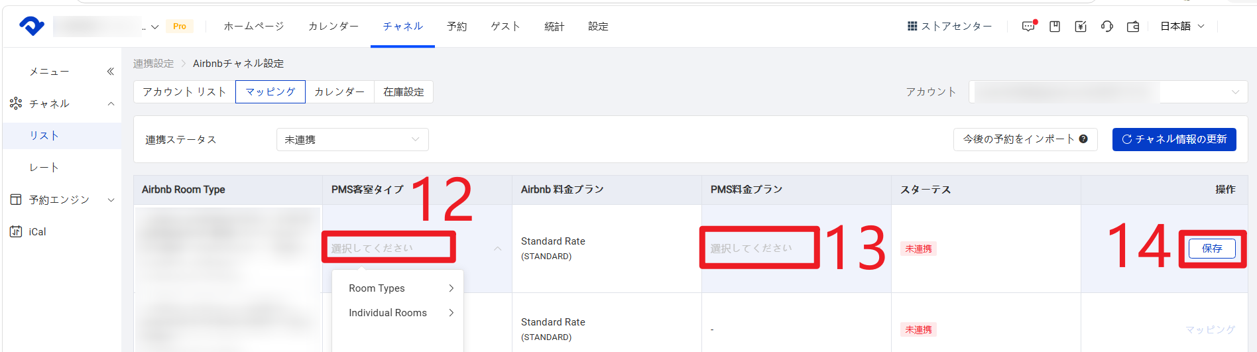Click the チャネル情報の更新 button
This screenshot has height=352, width=1257.
tap(1173, 139)
